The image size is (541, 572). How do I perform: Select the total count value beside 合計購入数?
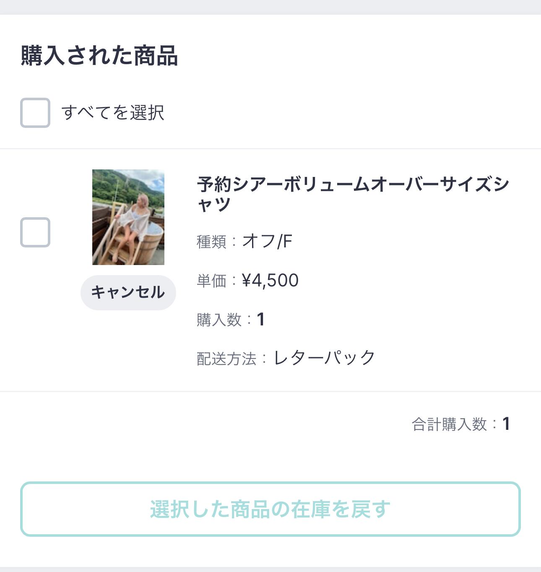tap(506, 424)
